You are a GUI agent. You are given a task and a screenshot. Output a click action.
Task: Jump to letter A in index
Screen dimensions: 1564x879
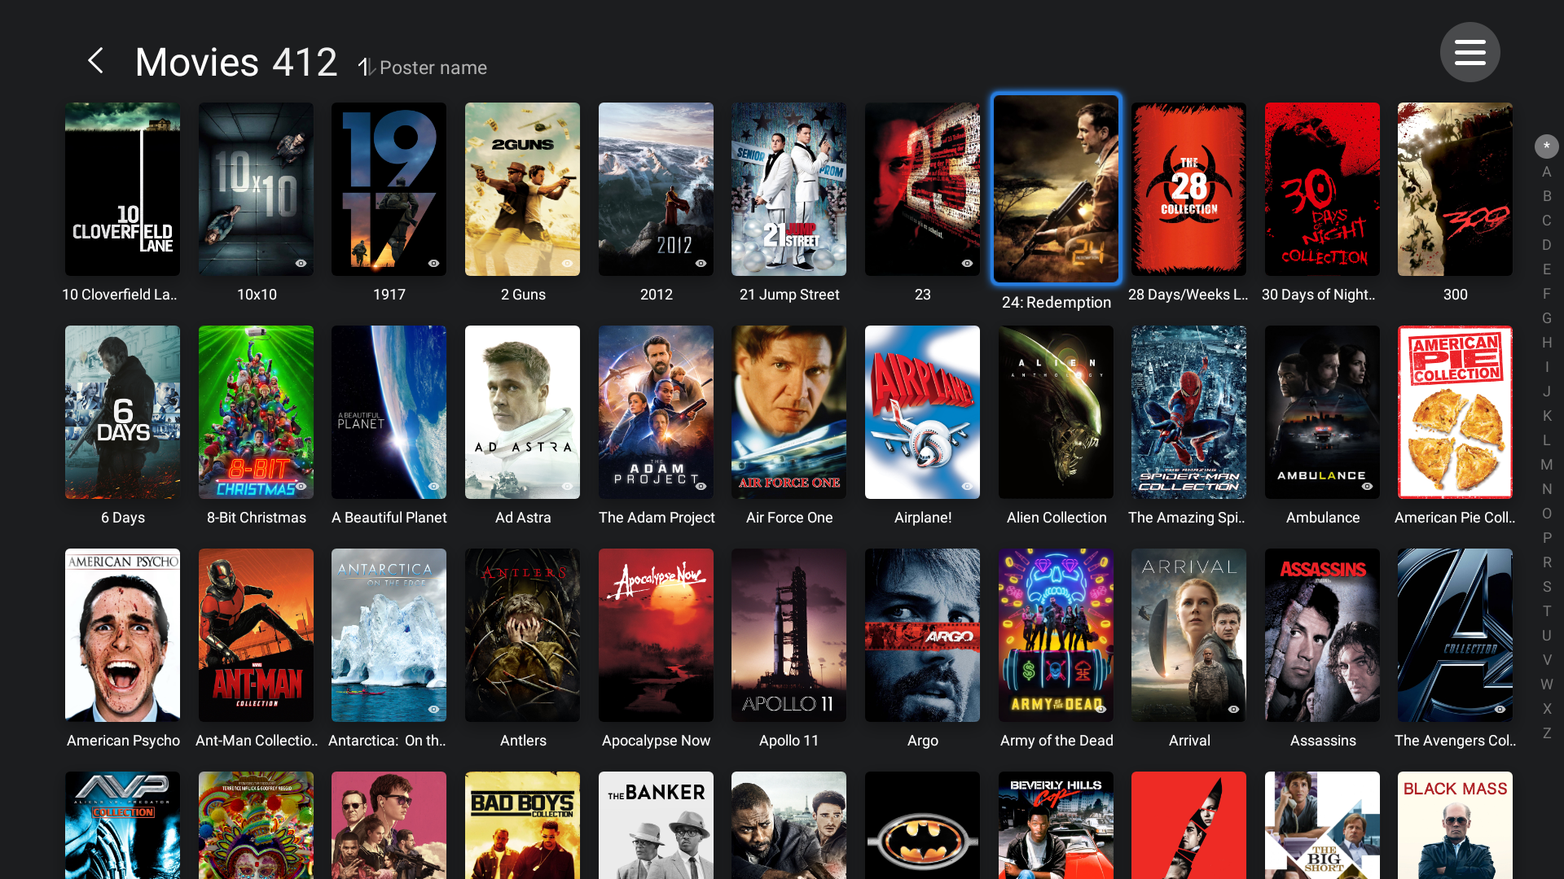point(1546,172)
